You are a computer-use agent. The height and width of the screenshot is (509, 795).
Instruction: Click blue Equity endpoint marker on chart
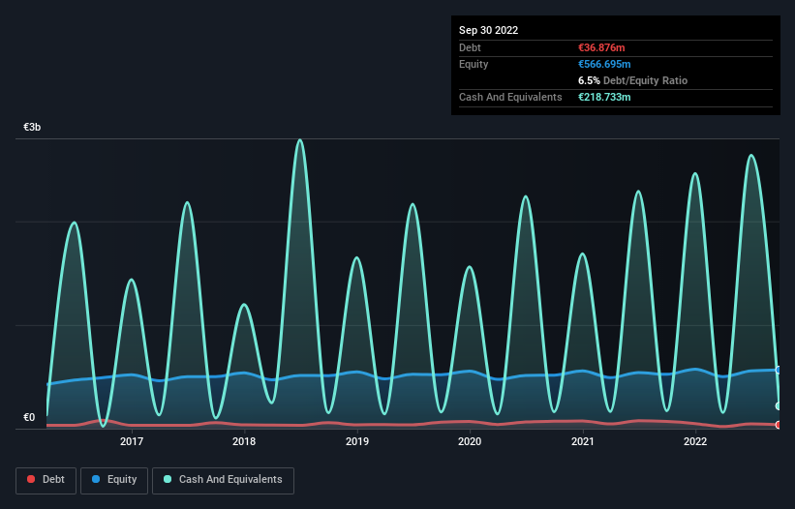click(x=779, y=371)
